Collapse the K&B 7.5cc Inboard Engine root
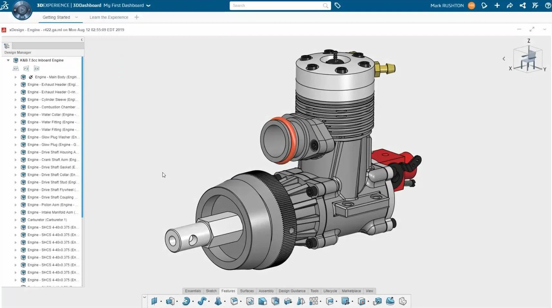 click(x=8, y=60)
